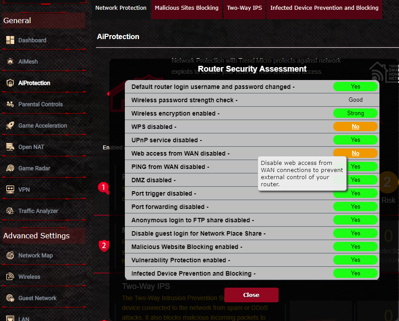Screen dimensions: 399x321
Task: Click the Open NAT icon
Action: (x=10, y=147)
